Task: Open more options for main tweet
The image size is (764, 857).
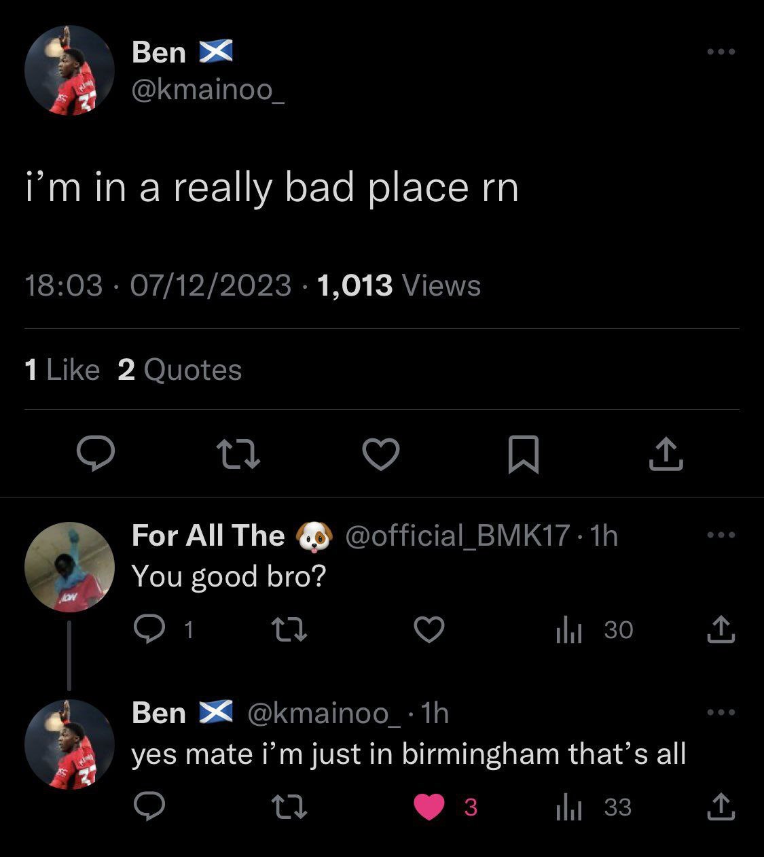Action: [x=721, y=52]
